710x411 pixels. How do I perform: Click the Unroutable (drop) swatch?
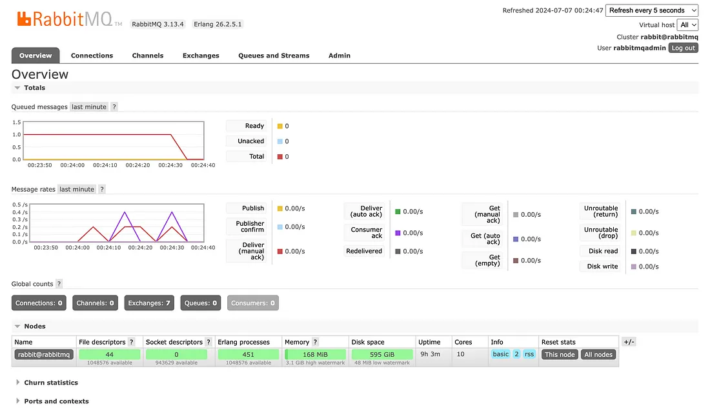(x=634, y=233)
